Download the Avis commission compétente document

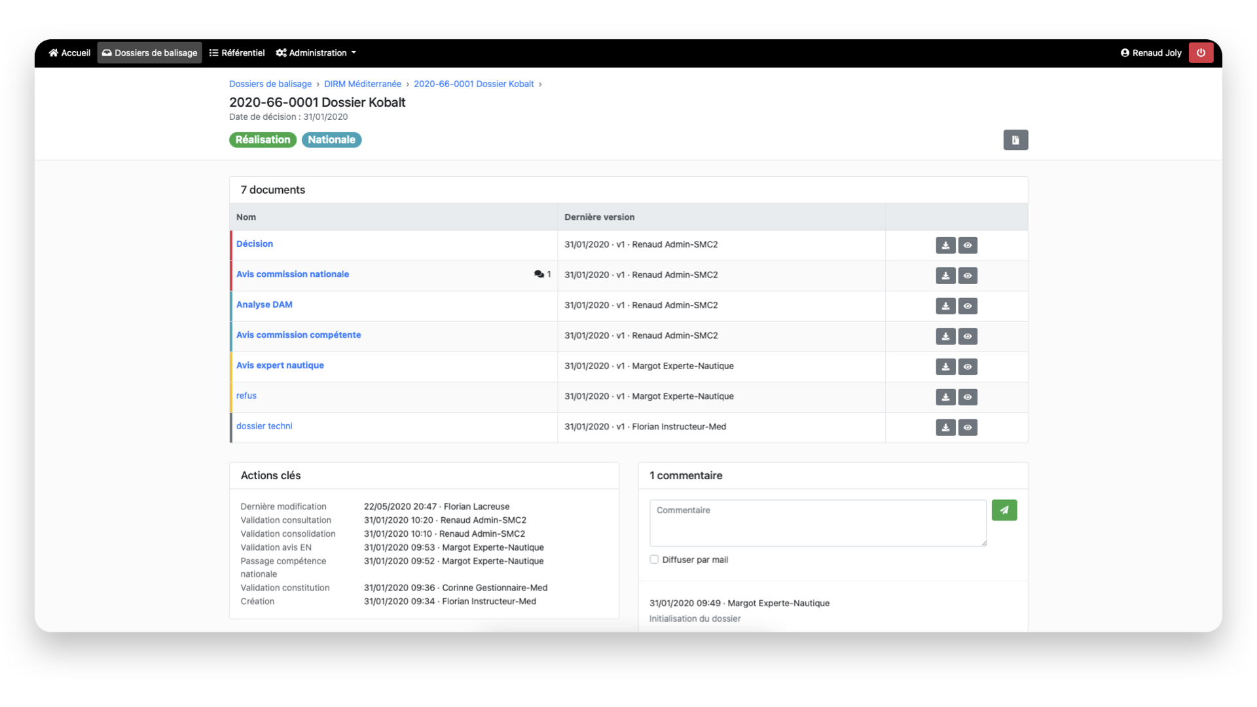click(945, 336)
